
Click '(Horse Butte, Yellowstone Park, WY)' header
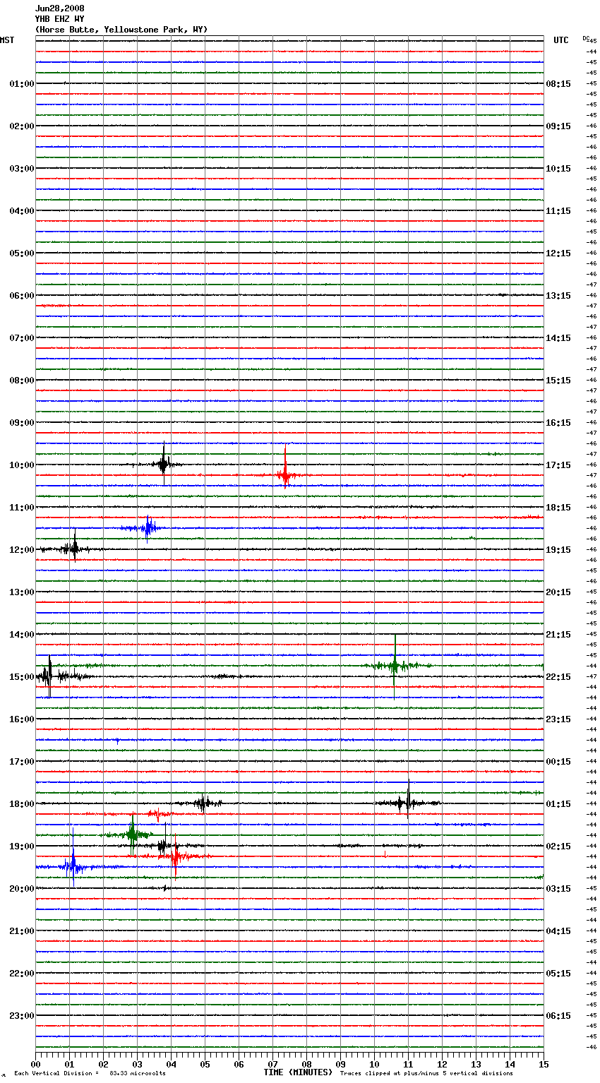point(121,30)
